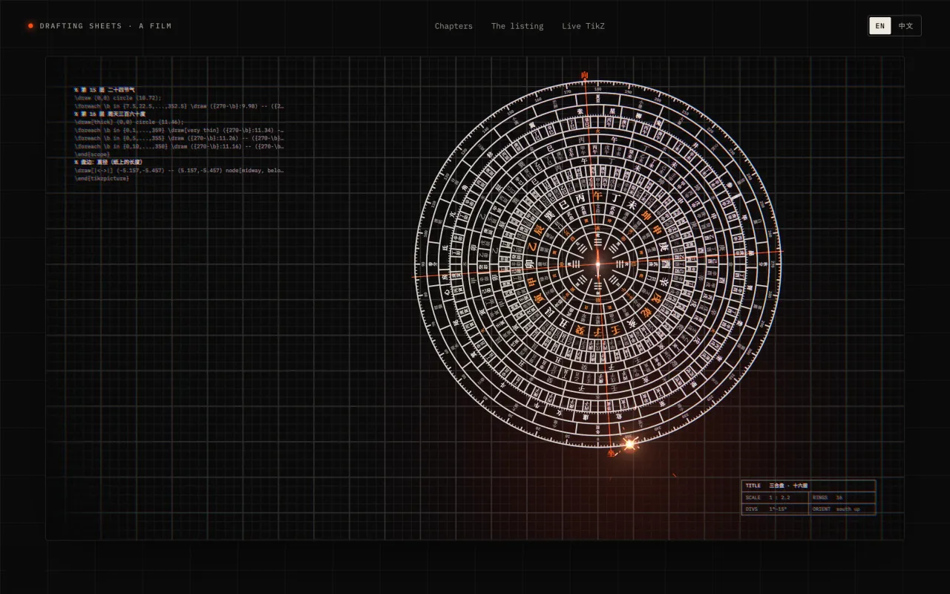Click the orange 向 marker atop the compass
Image resolution: width=950 pixels, height=594 pixels.
585,75
